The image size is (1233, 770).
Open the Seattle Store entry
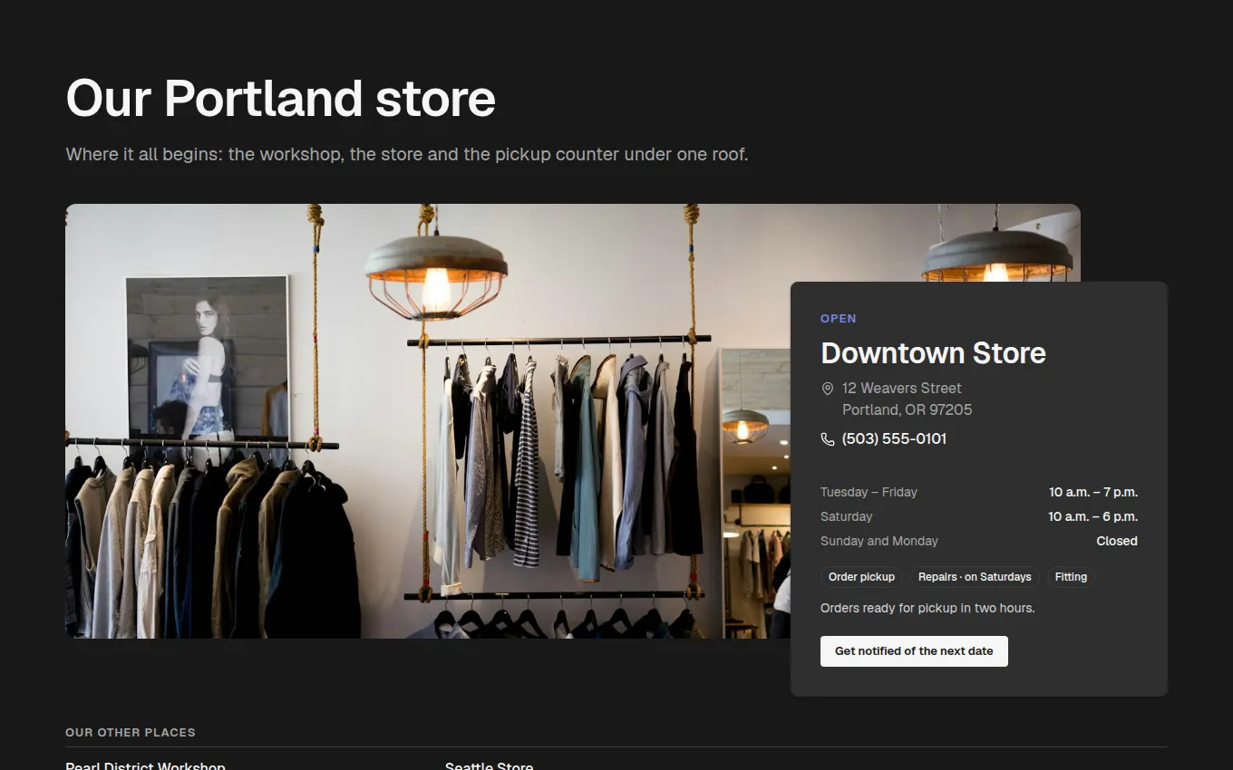[489, 765]
